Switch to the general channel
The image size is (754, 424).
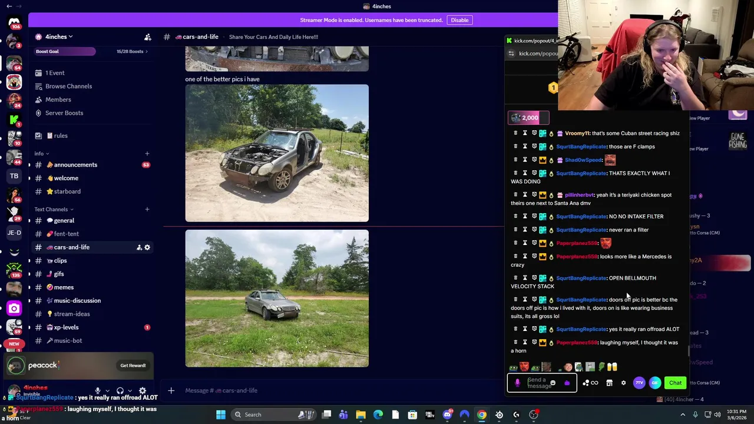pos(91,221)
